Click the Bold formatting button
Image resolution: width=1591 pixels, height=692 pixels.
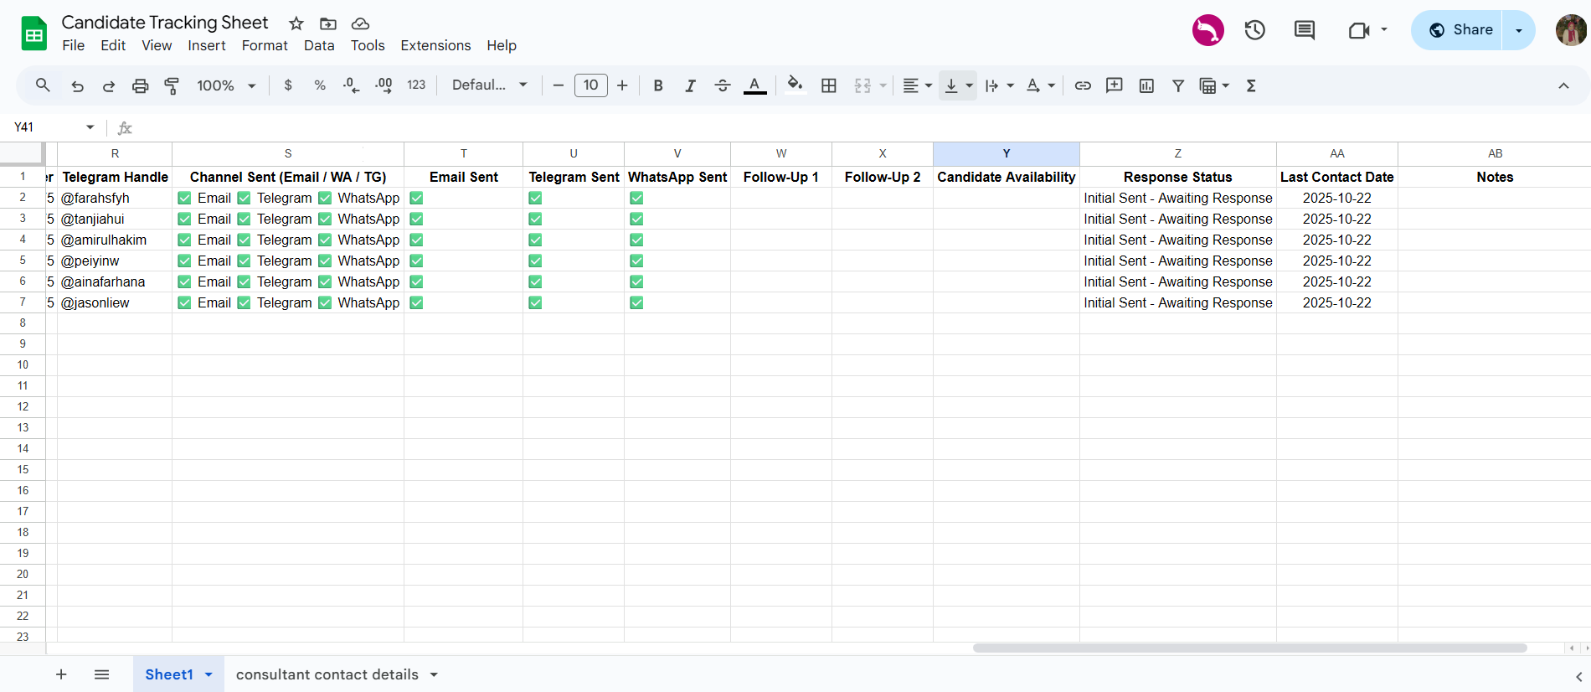point(658,85)
